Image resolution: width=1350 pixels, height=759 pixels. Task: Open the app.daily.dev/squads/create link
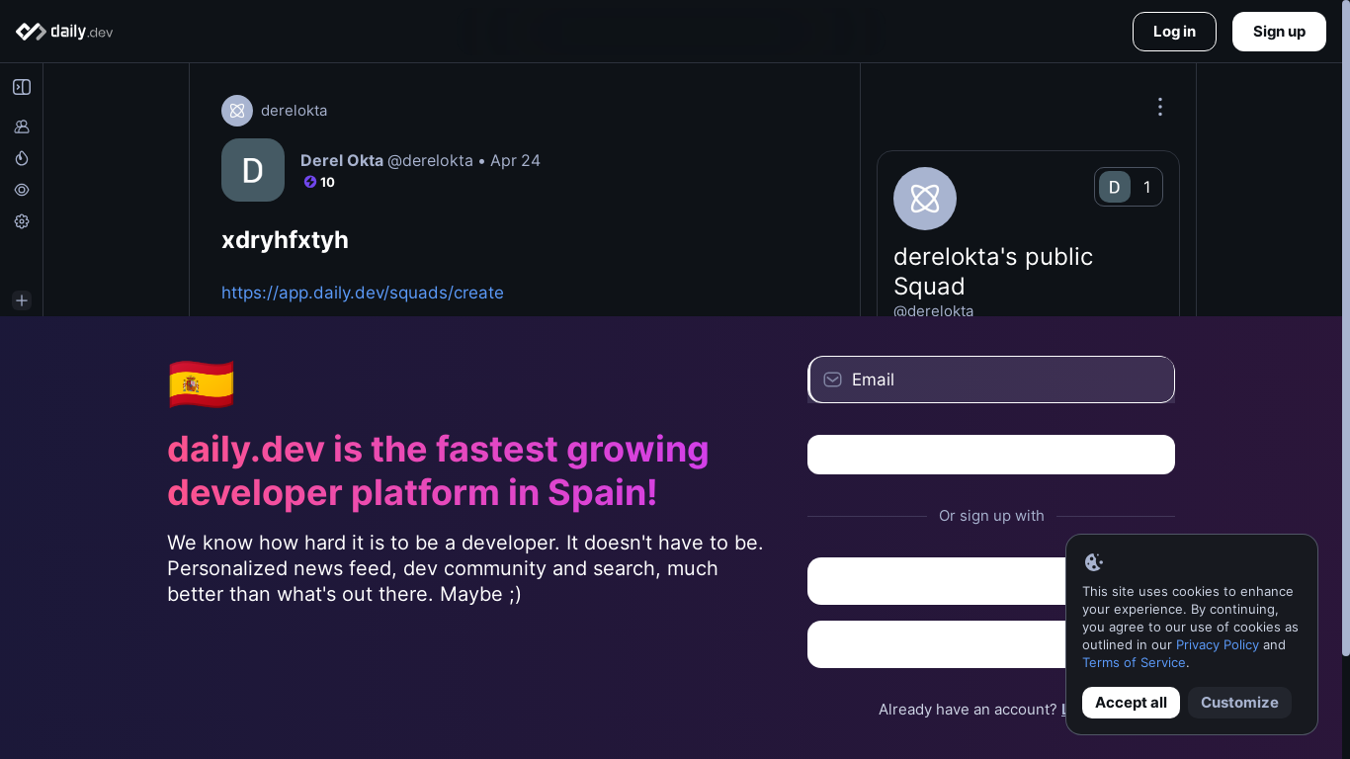(363, 293)
